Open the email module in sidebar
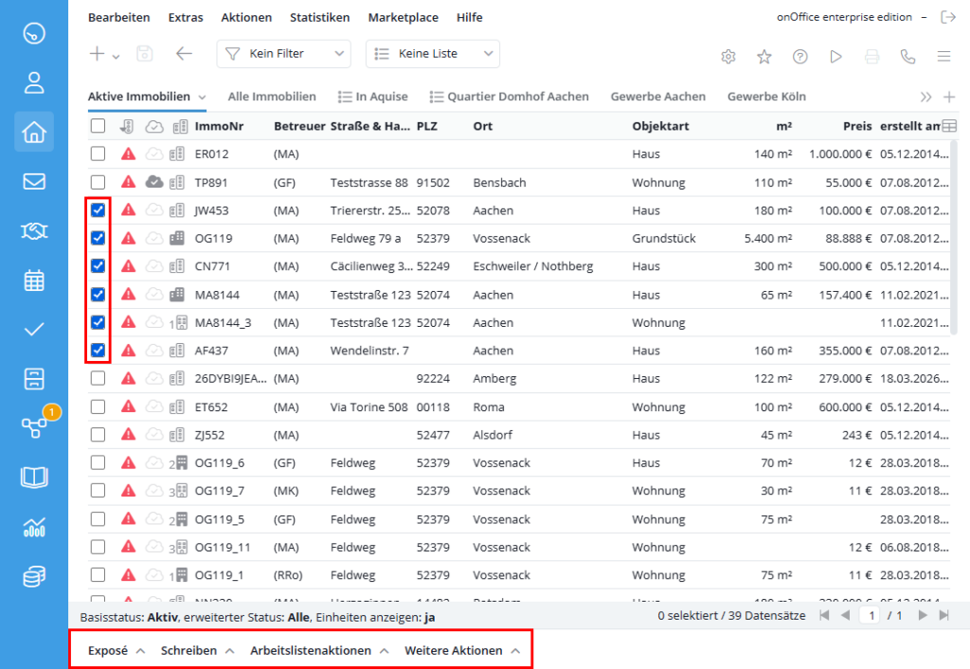Screen dimensions: 970x669 click(x=34, y=181)
